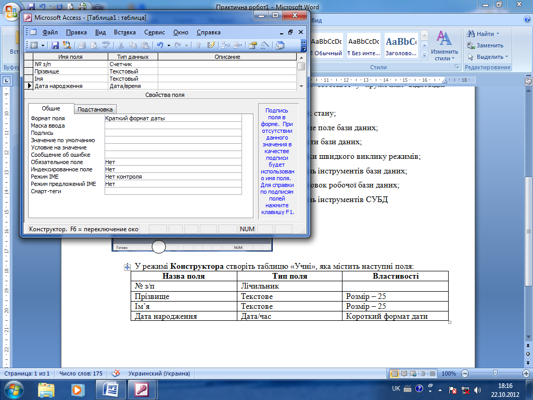Select Outline view in Word status bar

(423, 373)
